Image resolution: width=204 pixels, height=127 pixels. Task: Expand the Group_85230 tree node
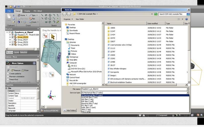[x=10, y=37]
